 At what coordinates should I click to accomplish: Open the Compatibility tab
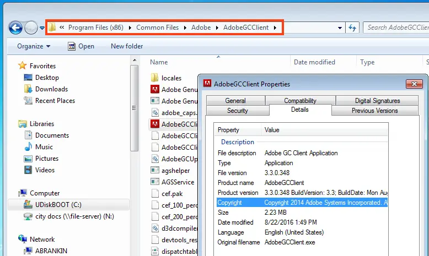pyautogui.click(x=300, y=101)
